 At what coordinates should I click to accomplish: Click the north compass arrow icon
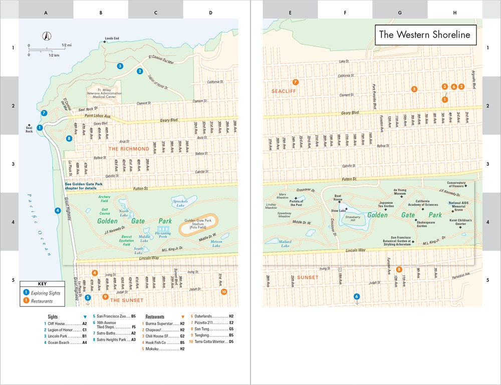pyautogui.click(x=46, y=36)
